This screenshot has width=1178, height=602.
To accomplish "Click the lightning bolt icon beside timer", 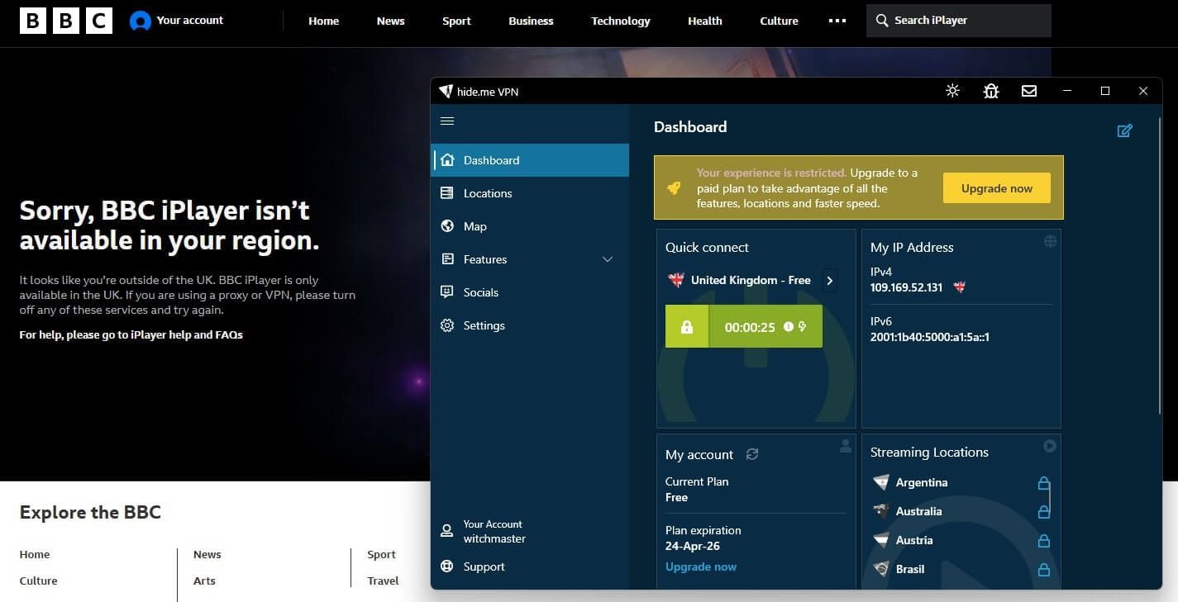I will [x=802, y=327].
